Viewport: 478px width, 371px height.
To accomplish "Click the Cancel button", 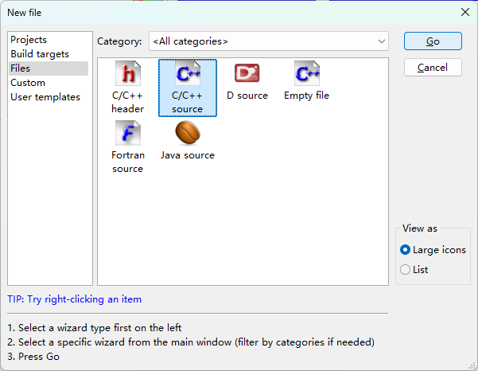I will coord(433,68).
